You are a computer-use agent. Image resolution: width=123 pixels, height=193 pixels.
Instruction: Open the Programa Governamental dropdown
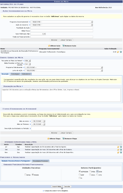[62, 22]
